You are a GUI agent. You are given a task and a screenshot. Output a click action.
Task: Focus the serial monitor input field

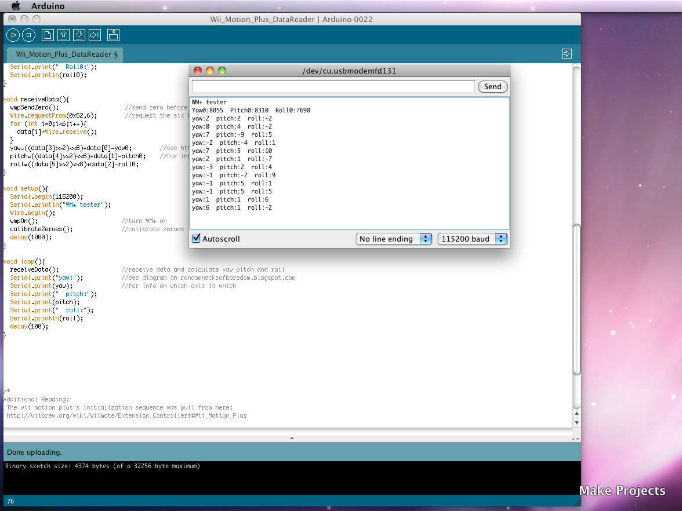(x=333, y=86)
